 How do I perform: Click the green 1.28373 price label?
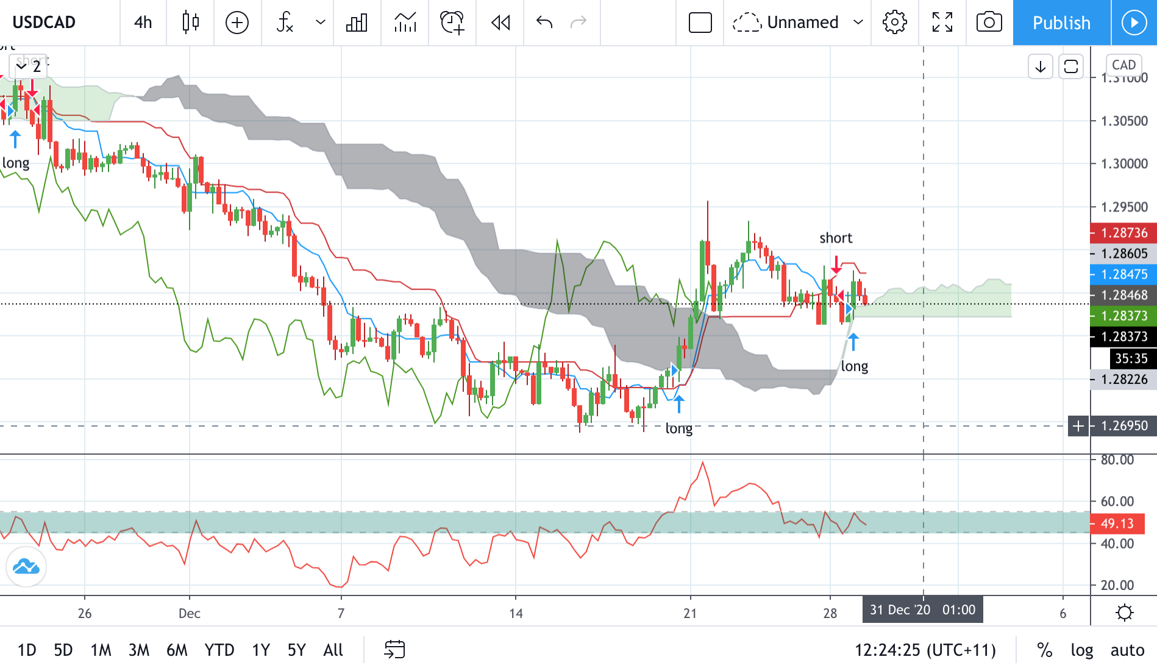tap(1123, 316)
